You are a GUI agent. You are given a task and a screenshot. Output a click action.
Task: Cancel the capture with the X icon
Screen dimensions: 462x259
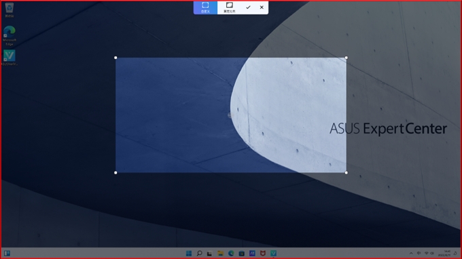tap(262, 7)
